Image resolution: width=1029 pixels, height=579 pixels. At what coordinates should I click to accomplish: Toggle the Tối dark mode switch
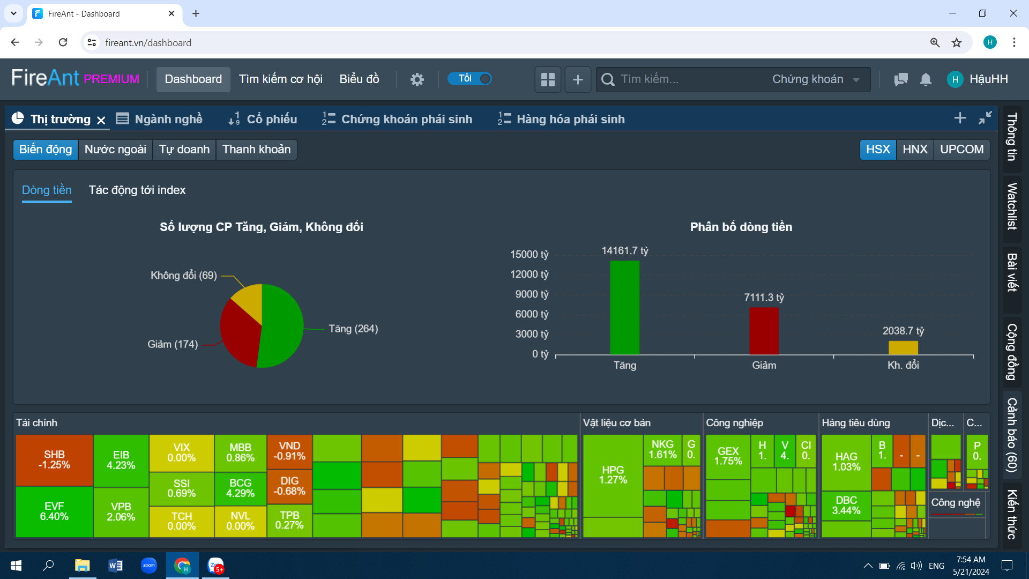click(x=469, y=79)
